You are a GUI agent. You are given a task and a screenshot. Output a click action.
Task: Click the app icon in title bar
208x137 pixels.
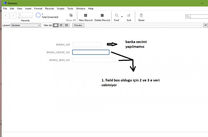[x=5, y=3]
